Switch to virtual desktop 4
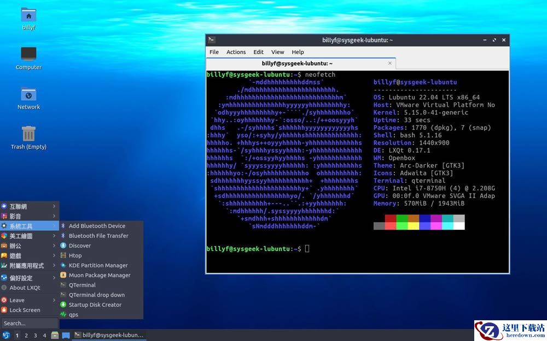Image resolution: width=547 pixels, height=341 pixels. [x=44, y=336]
